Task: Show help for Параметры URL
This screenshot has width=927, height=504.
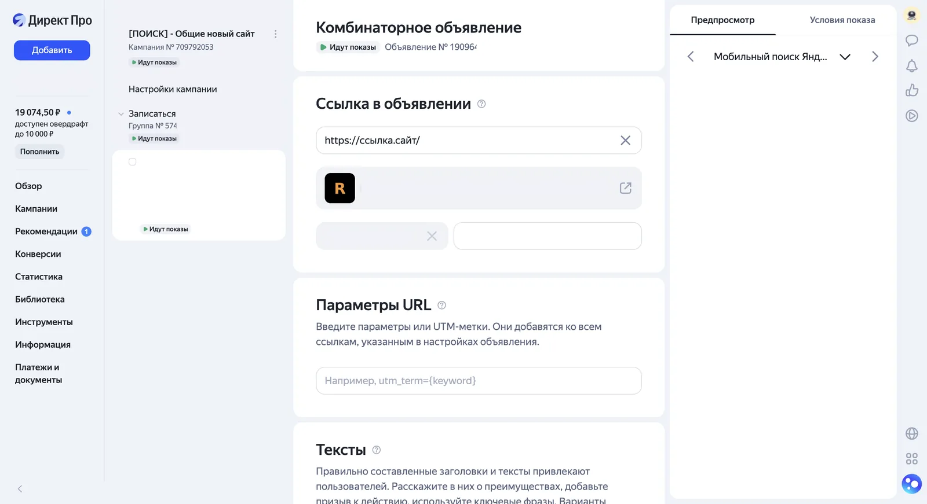Action: pos(441,305)
